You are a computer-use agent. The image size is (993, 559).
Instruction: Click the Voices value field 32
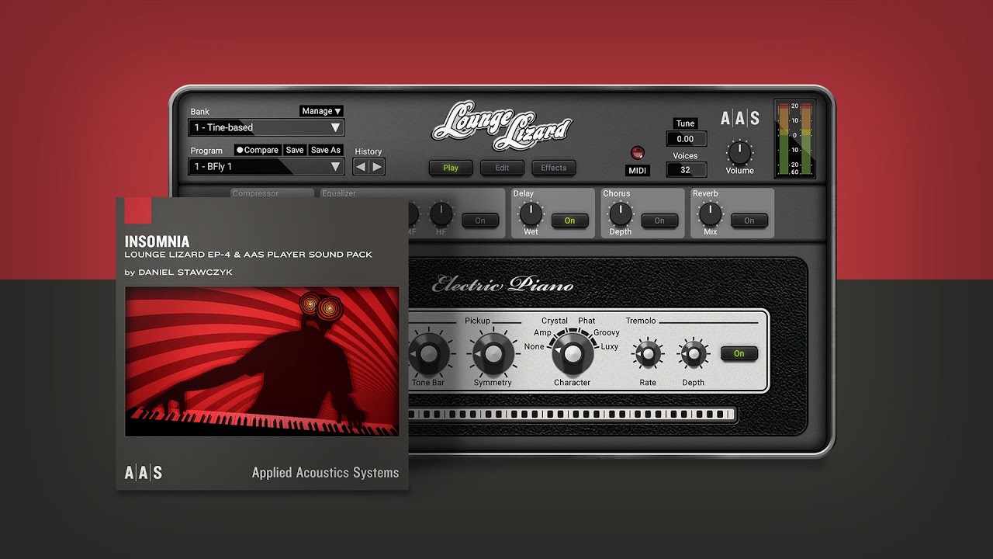[x=686, y=170]
